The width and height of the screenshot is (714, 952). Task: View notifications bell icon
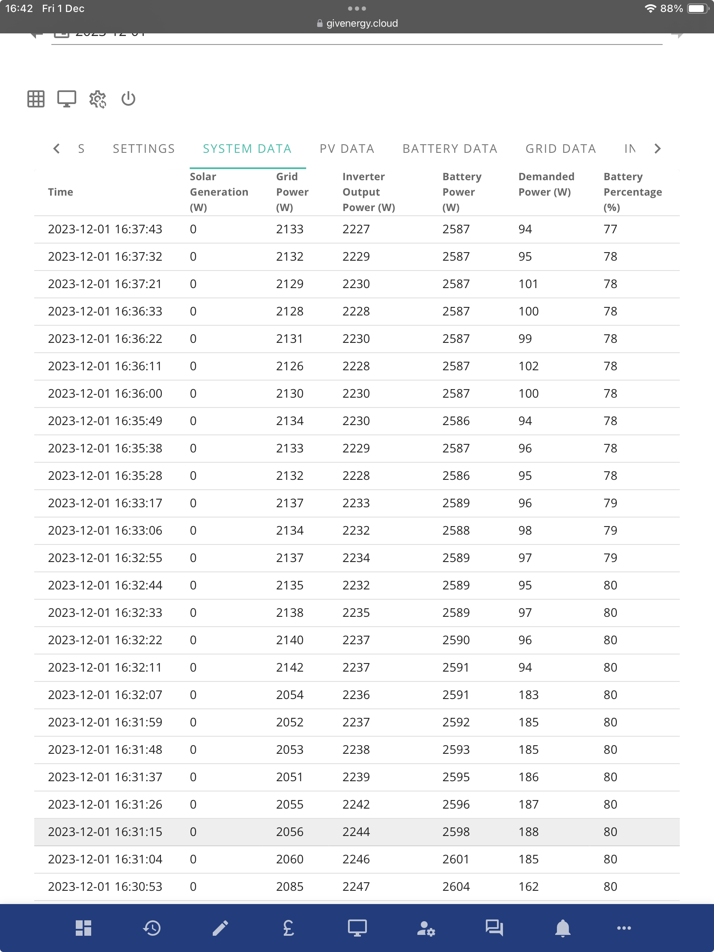tap(562, 928)
